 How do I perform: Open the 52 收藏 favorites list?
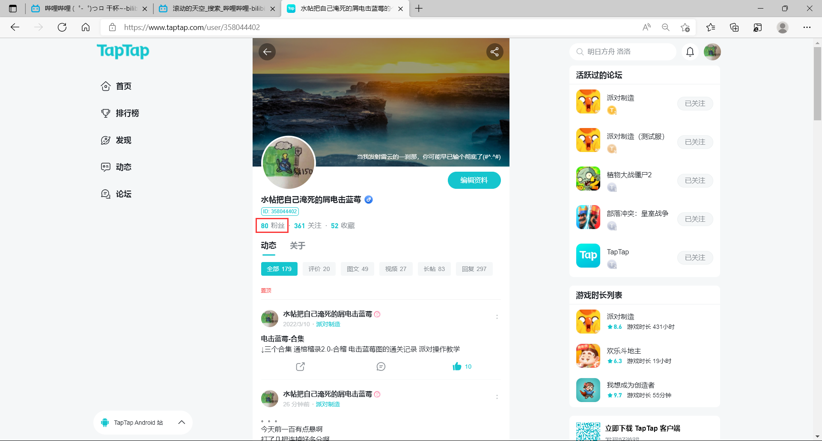(343, 226)
